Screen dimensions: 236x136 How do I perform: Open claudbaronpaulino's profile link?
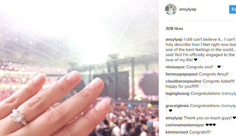coord(183,81)
